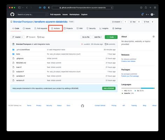Viewport: 165px width, 140px height.
Task: Click the Add a README button
Action: (109, 88)
